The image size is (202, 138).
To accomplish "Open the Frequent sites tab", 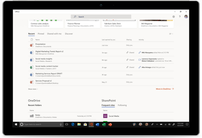I will tap(108, 105).
